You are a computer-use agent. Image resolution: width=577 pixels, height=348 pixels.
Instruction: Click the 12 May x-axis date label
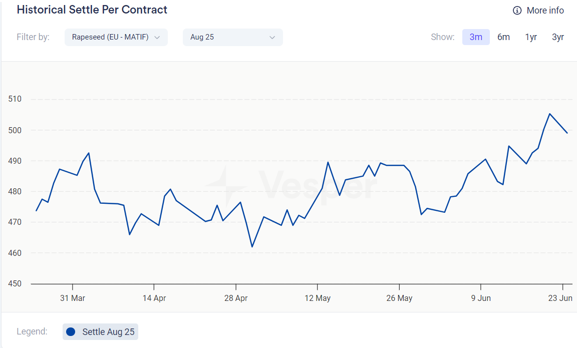318,298
